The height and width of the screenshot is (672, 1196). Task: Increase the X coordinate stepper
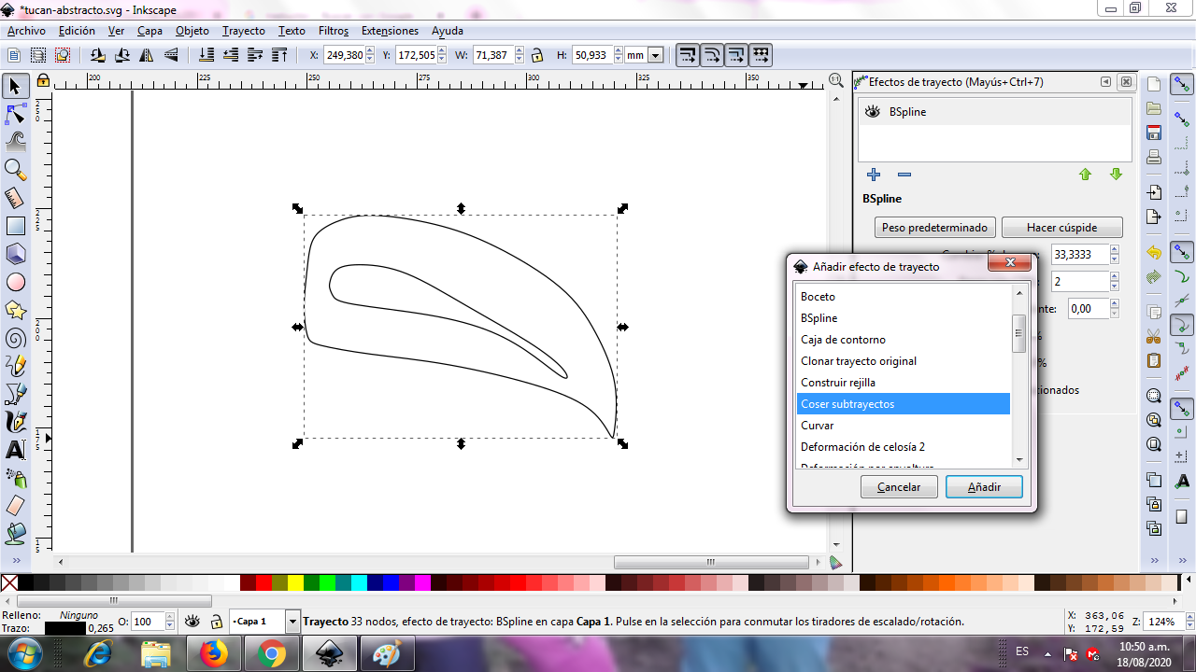[x=369, y=51]
